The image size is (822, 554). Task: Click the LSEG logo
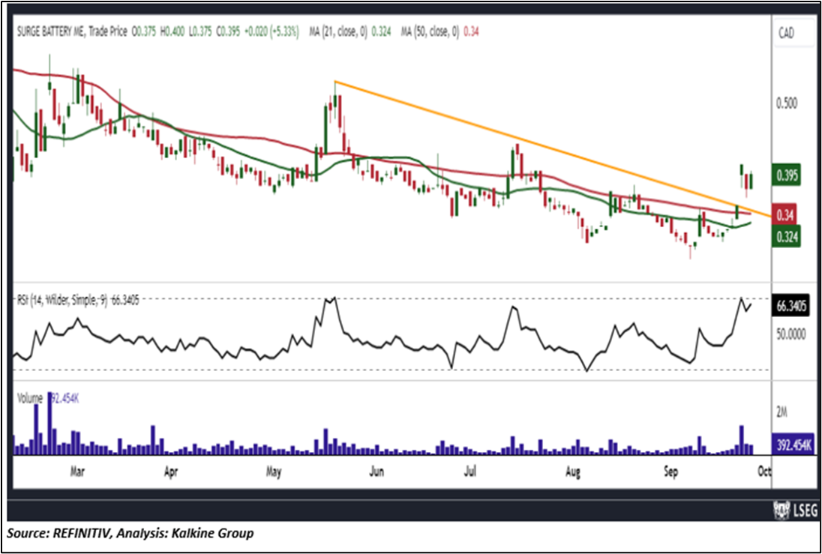[793, 510]
